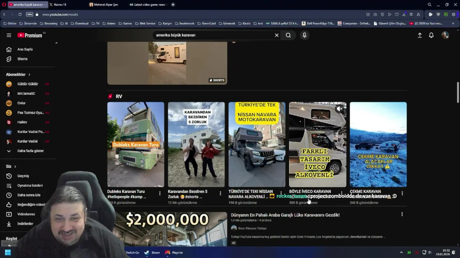
Task: Open the Games bookmarks folder
Action: coord(125,23)
